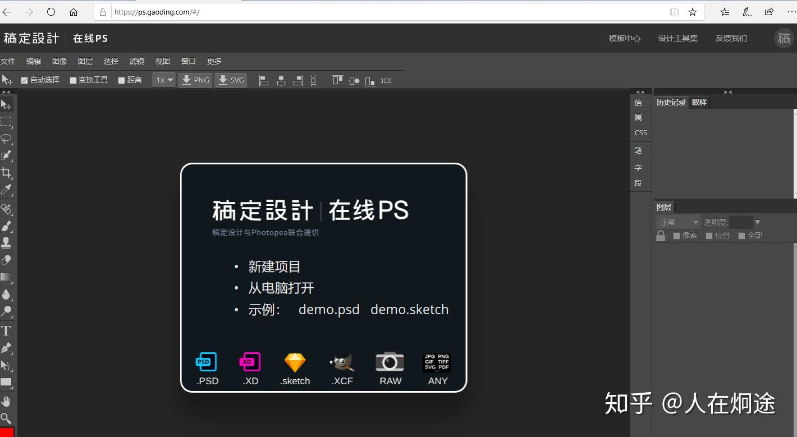
Task: Click the align right edges icon
Action: tap(298, 81)
